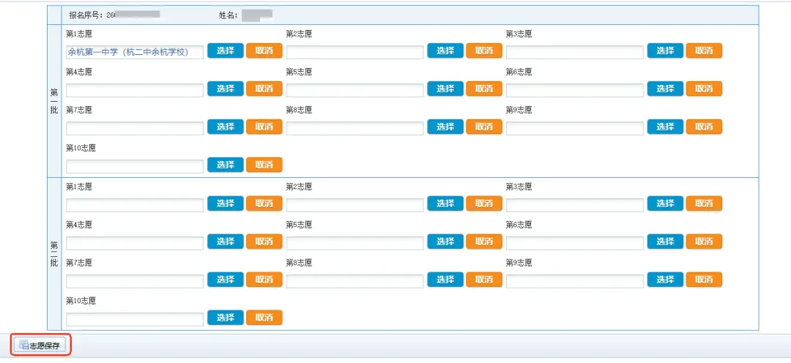Click 选择 for 第二批 第10志愿
Image resolution: width=791 pixels, height=363 pixels.
click(226, 318)
